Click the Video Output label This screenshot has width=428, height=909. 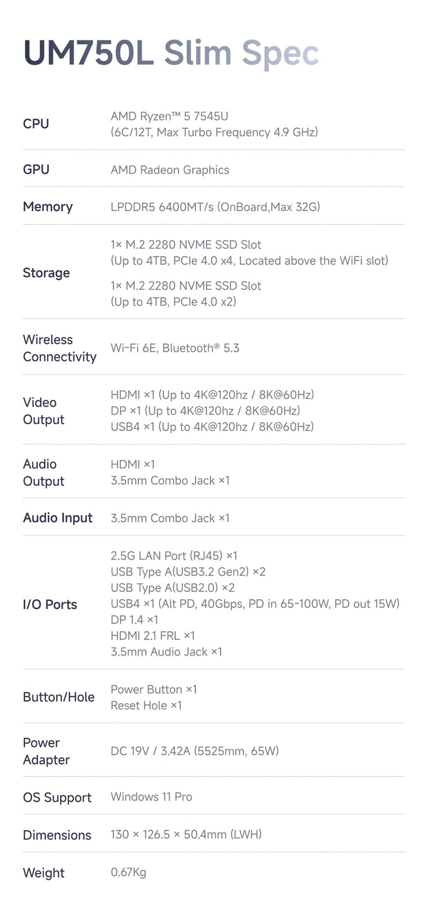43,411
